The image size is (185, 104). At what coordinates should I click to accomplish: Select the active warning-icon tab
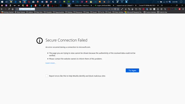coord(69,5)
